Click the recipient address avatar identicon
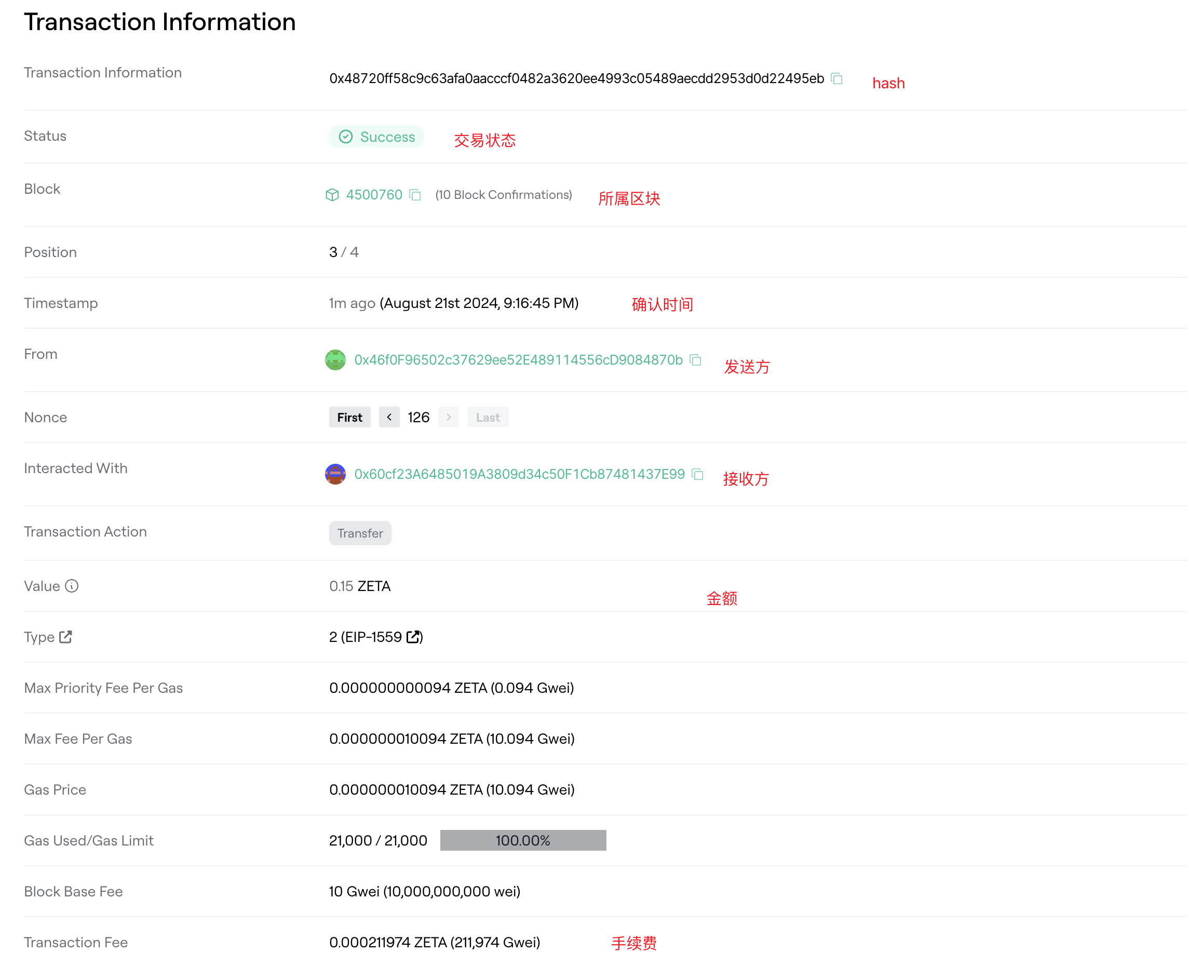Screen dimensions: 1189x966 [x=335, y=474]
